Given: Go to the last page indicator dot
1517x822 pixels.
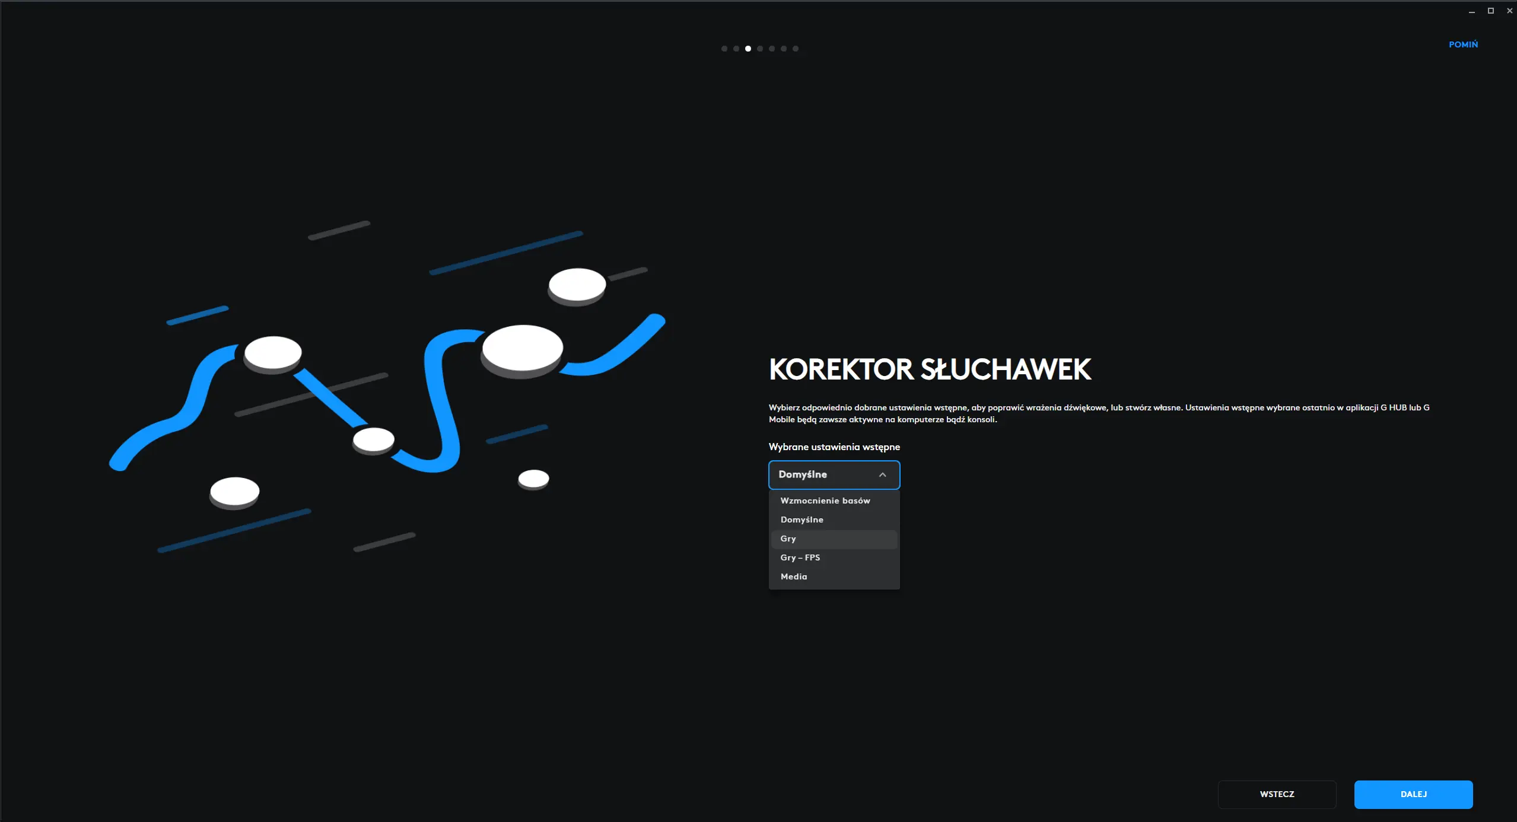Looking at the screenshot, I should [x=795, y=49].
